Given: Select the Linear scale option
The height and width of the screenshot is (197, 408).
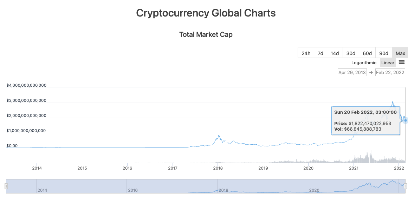Looking at the screenshot, I should (x=388, y=63).
